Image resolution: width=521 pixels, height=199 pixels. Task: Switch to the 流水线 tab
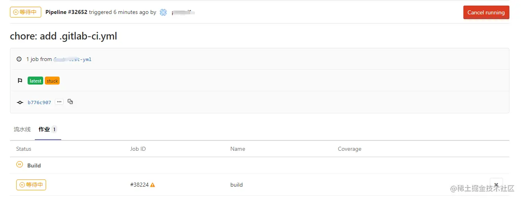pos(22,129)
